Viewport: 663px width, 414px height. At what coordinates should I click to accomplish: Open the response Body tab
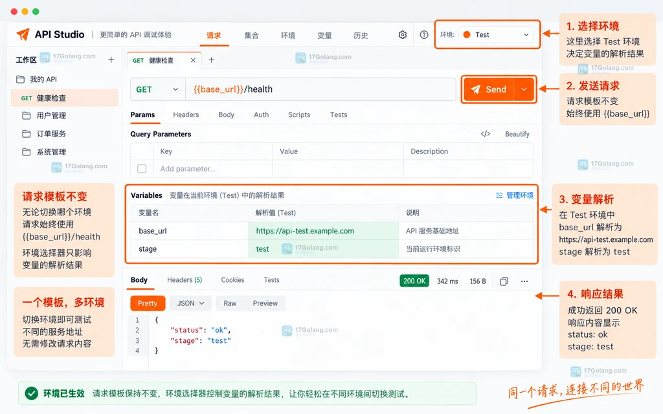tap(139, 280)
